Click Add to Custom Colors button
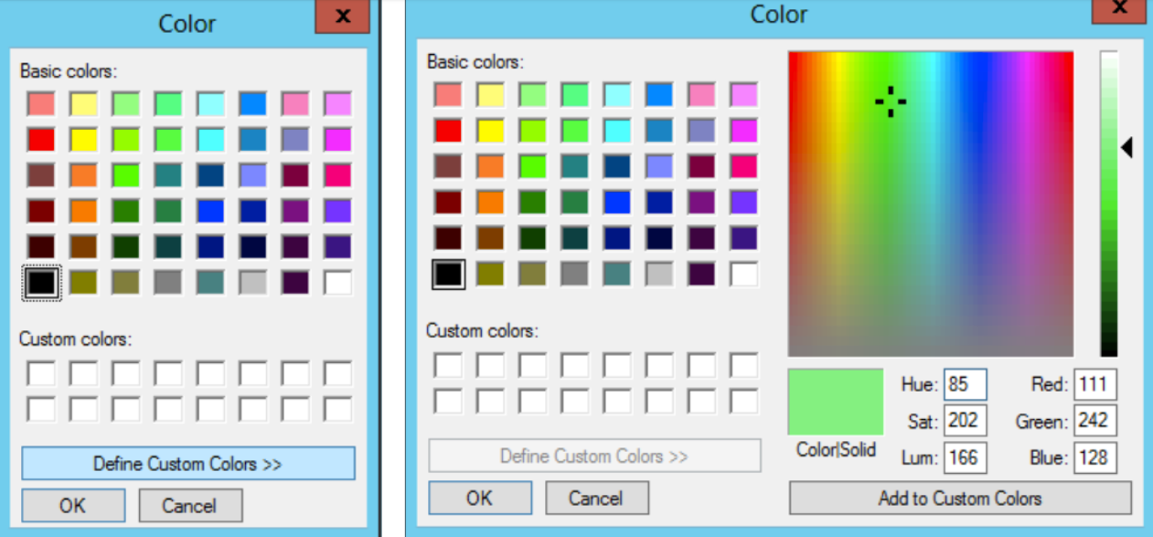 (x=959, y=499)
